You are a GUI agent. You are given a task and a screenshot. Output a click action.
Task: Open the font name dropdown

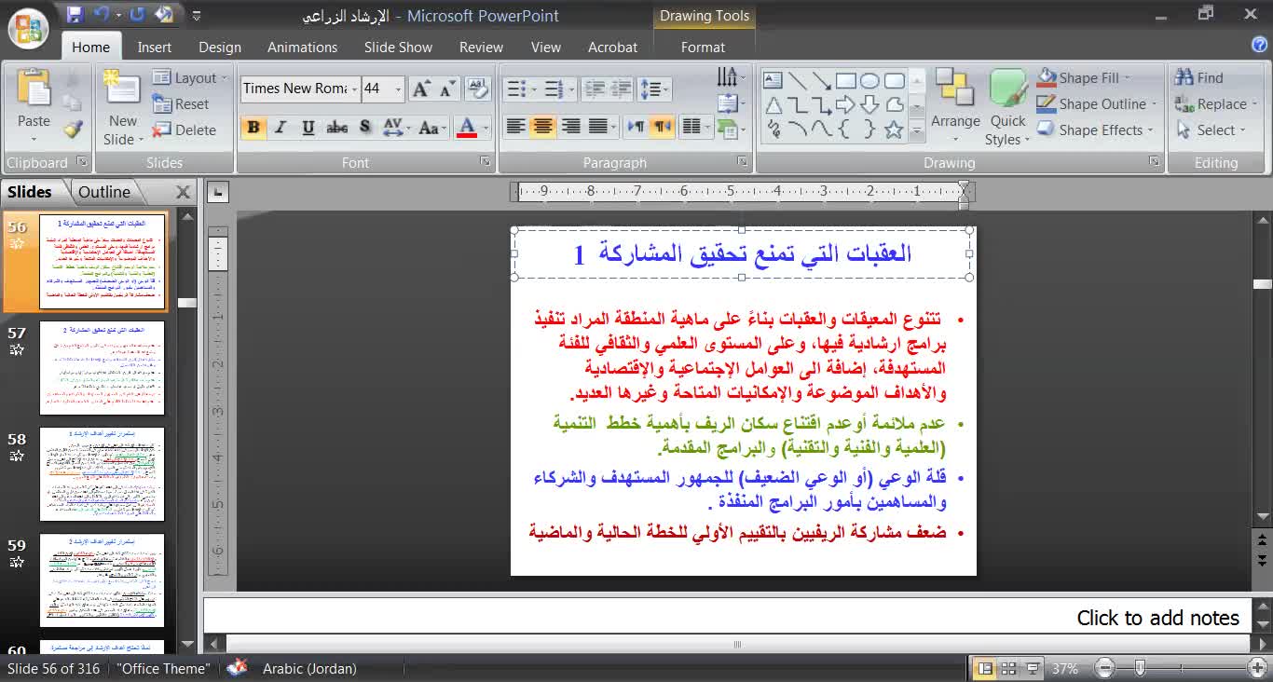click(354, 89)
